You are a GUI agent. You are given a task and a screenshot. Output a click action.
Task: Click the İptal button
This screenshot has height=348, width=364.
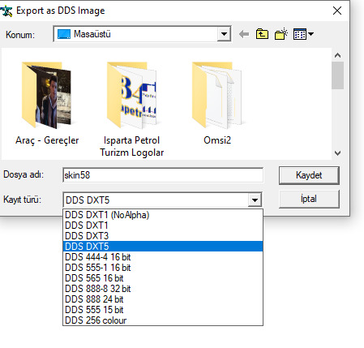309,199
